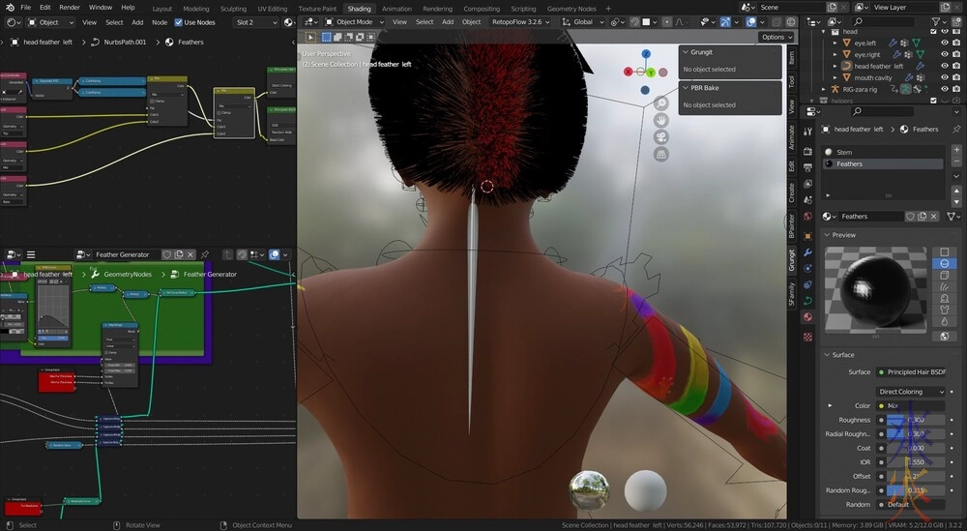The image size is (967, 531).
Task: Hide eye.left object in outliner
Action: [945, 43]
